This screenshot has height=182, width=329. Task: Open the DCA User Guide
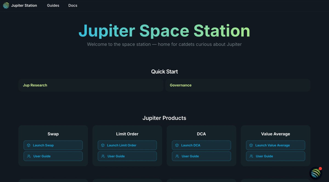point(202,156)
